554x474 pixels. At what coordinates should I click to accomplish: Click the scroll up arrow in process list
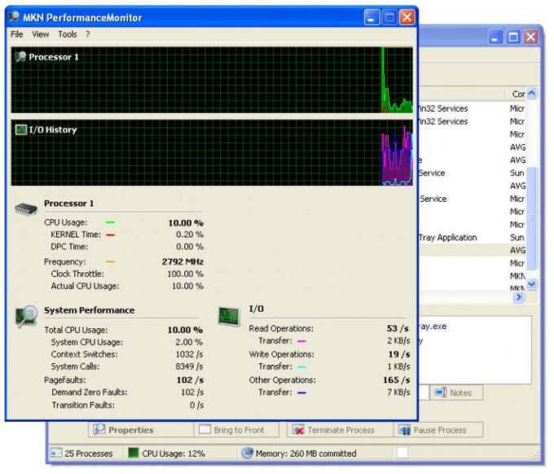click(532, 93)
